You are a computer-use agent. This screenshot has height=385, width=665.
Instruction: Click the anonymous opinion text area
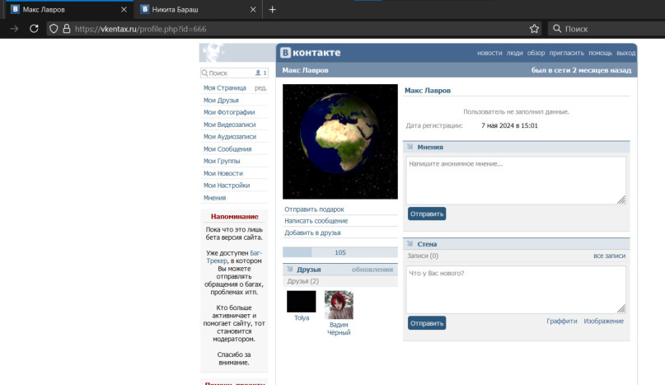[x=516, y=181]
